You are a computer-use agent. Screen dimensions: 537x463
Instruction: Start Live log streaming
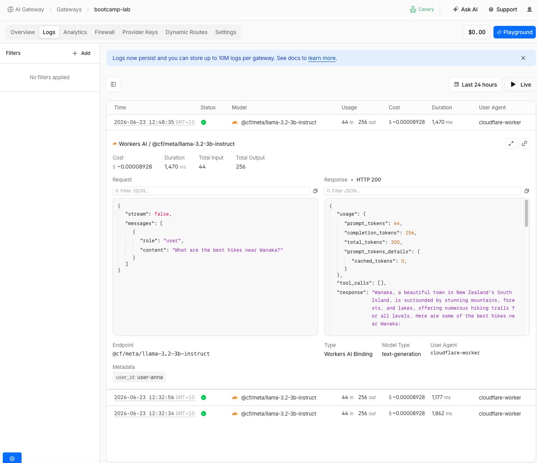[x=521, y=84]
